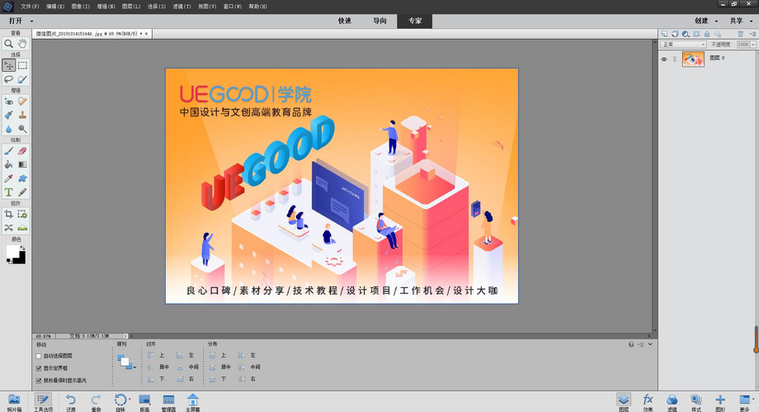Go to 主屏幕 home screen
This screenshot has height=412, width=759.
(193, 402)
